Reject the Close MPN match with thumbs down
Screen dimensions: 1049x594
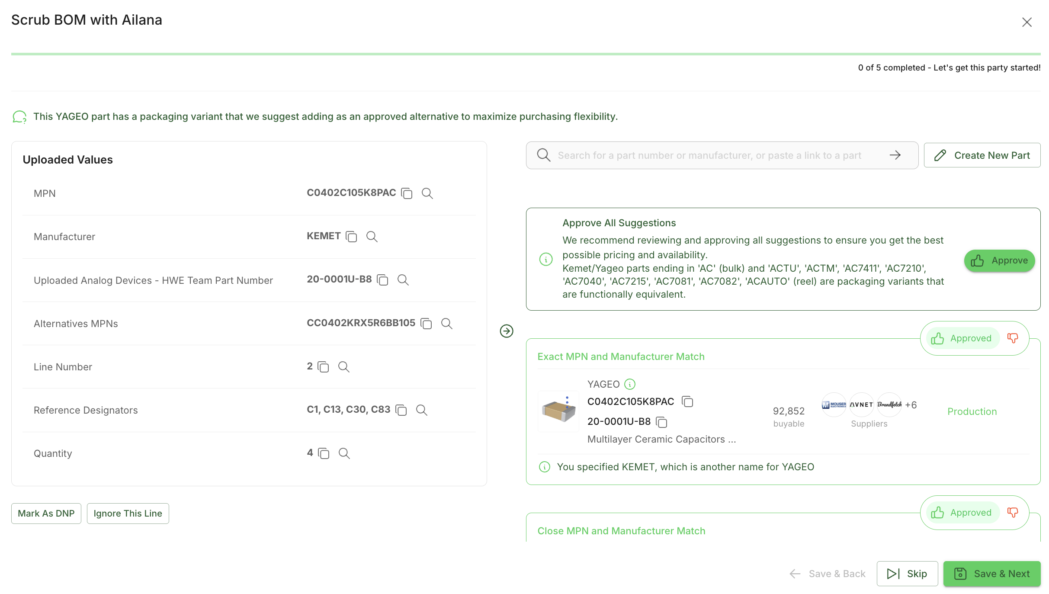pyautogui.click(x=1013, y=513)
